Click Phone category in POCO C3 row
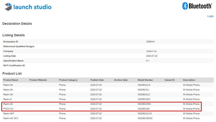Image resolution: width=216 pixels, height=122 pixels. click(62, 109)
